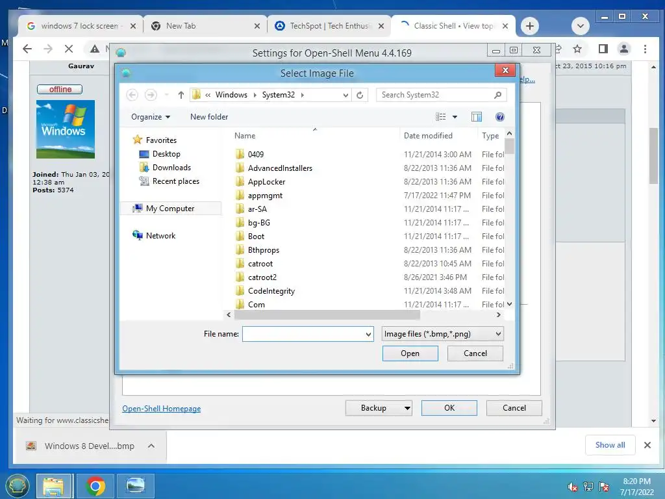Refresh the System32 folder listing

pyautogui.click(x=360, y=95)
